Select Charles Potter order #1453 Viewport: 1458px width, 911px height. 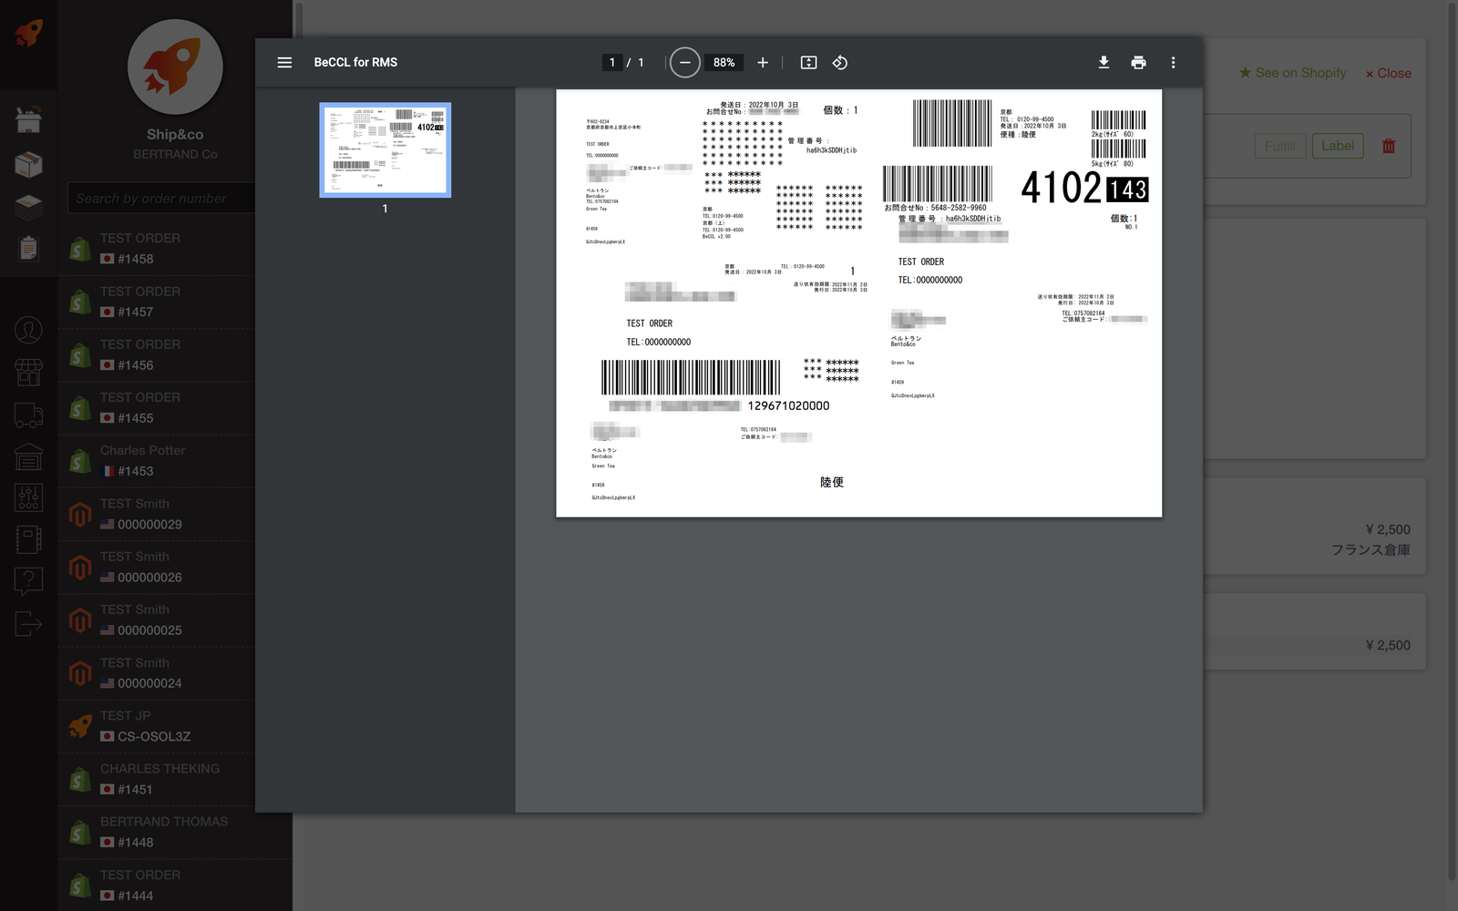pos(155,461)
